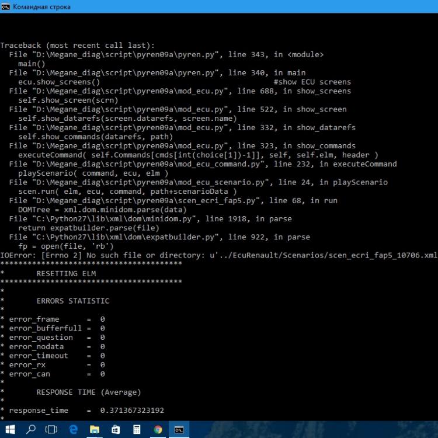Click the mod_ecu_command.py line 232 entry
The image size is (438, 438).
(x=203, y=164)
